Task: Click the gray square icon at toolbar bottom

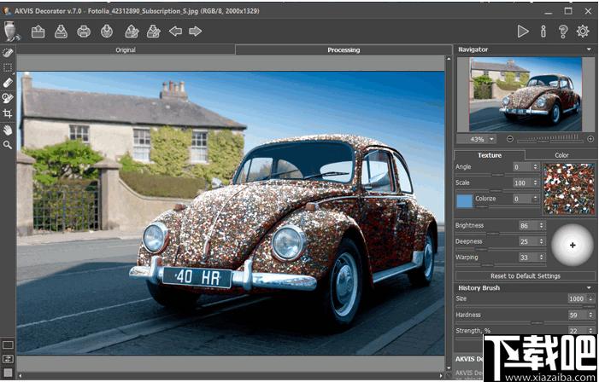Action: point(8,373)
